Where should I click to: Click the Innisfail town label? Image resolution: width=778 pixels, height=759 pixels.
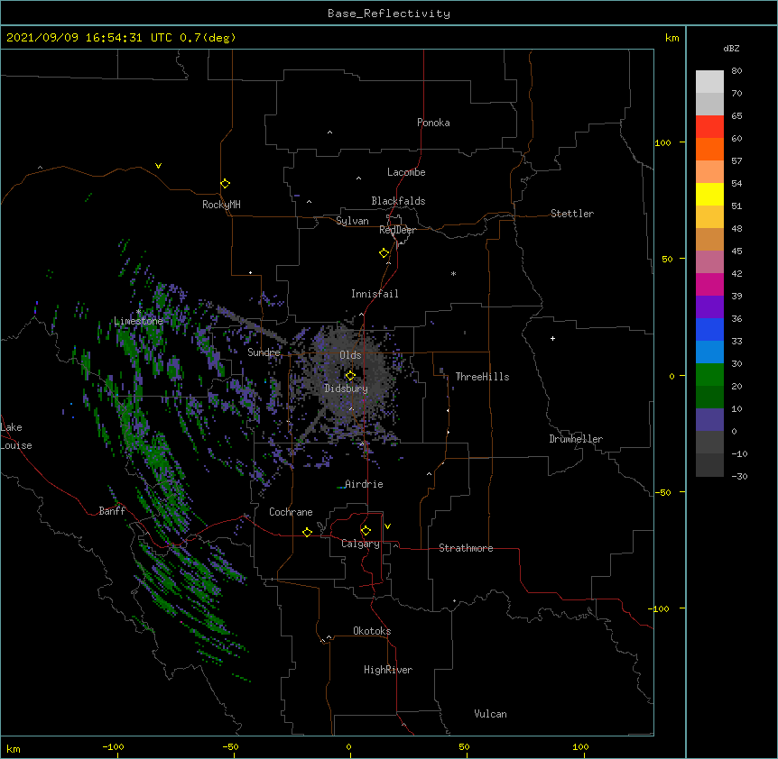(x=375, y=294)
